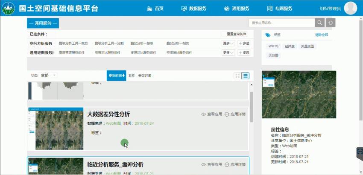Open the 专题服务 menu
Viewport: 363px width, 175px height.
280,9
